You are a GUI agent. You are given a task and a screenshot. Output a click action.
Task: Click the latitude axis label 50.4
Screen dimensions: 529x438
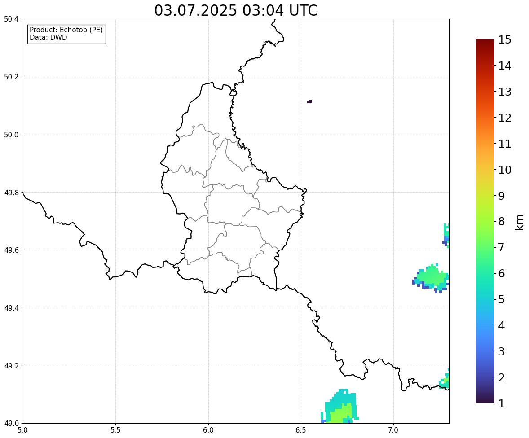(x=11, y=19)
